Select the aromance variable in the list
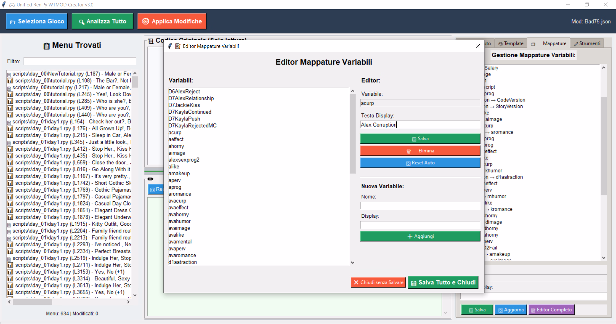This screenshot has height=324, width=616. pyautogui.click(x=180, y=194)
